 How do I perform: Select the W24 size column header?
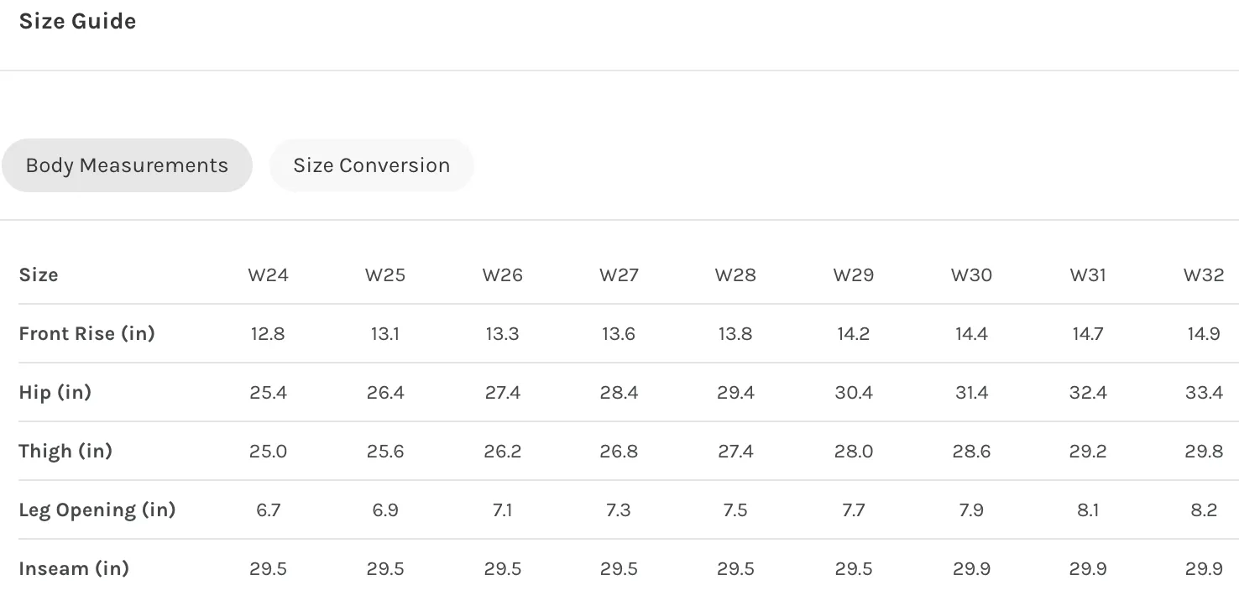(268, 275)
